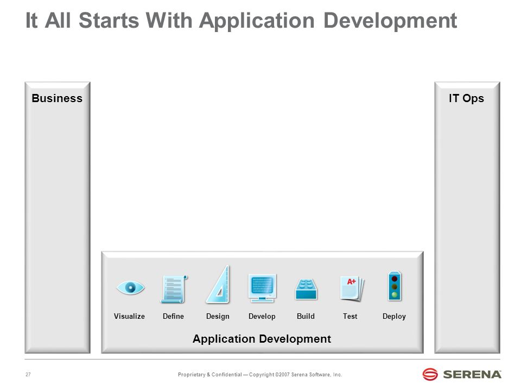Click the slide number 27
Screen dimensions: 521x391
click(28, 374)
